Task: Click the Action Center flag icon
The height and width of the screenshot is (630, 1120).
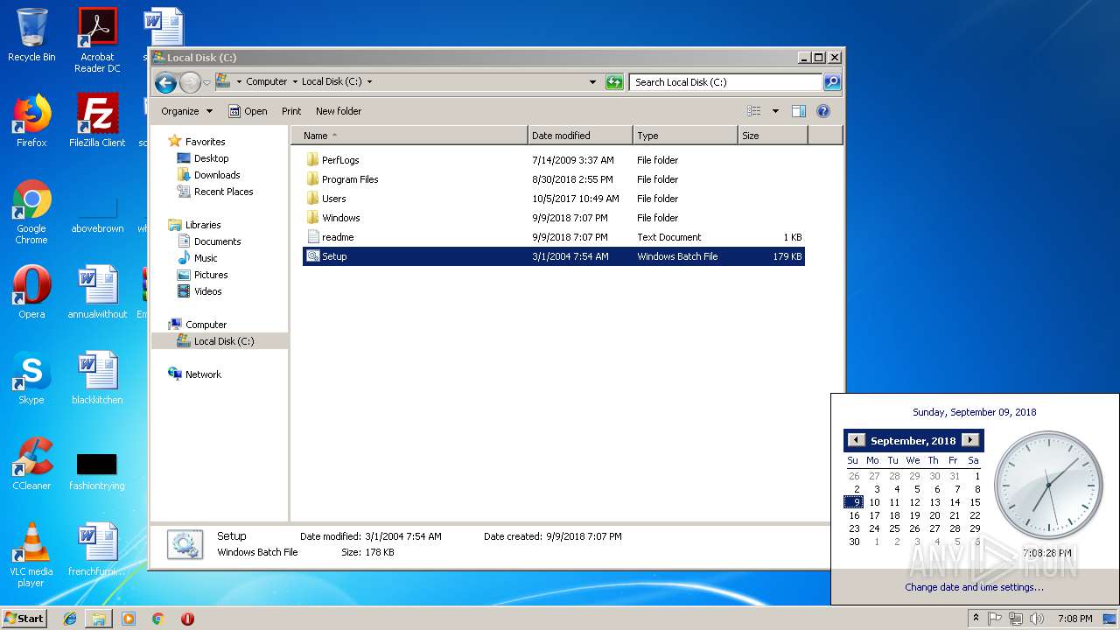Action: (x=995, y=619)
